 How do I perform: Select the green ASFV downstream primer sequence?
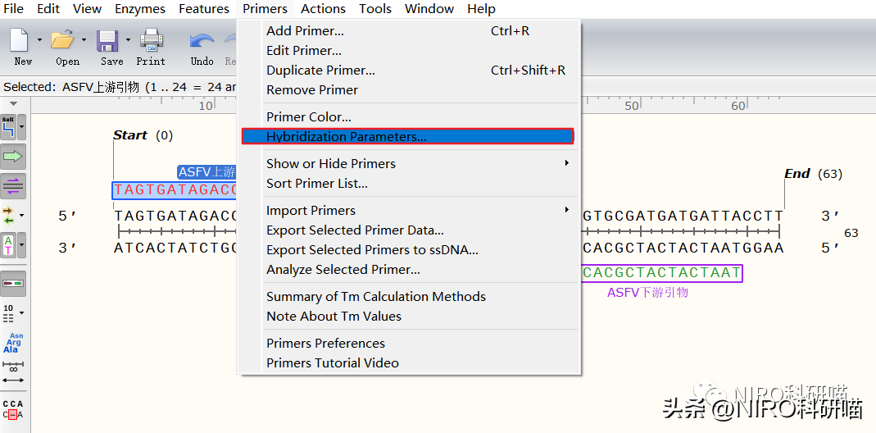pos(661,272)
